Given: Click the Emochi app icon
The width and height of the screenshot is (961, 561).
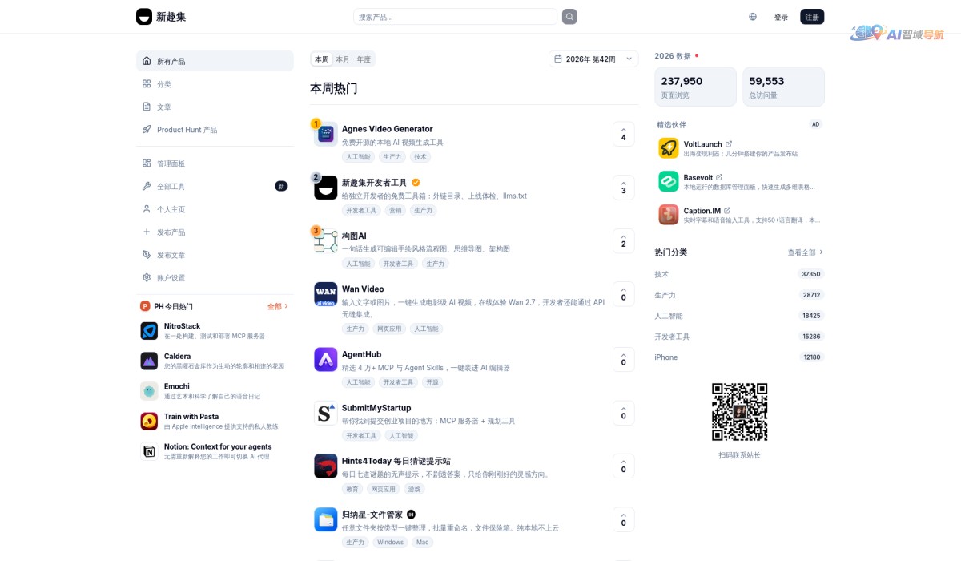Looking at the screenshot, I should (x=149, y=391).
